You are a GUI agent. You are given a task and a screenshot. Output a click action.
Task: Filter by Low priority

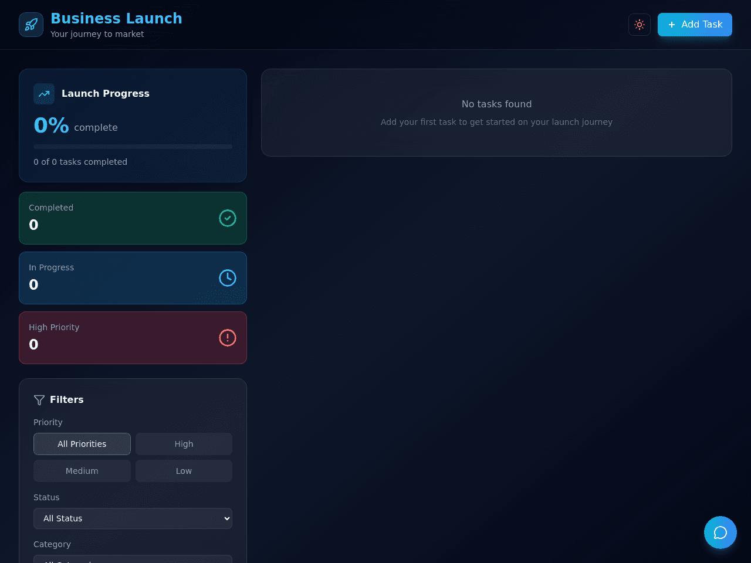(x=184, y=471)
